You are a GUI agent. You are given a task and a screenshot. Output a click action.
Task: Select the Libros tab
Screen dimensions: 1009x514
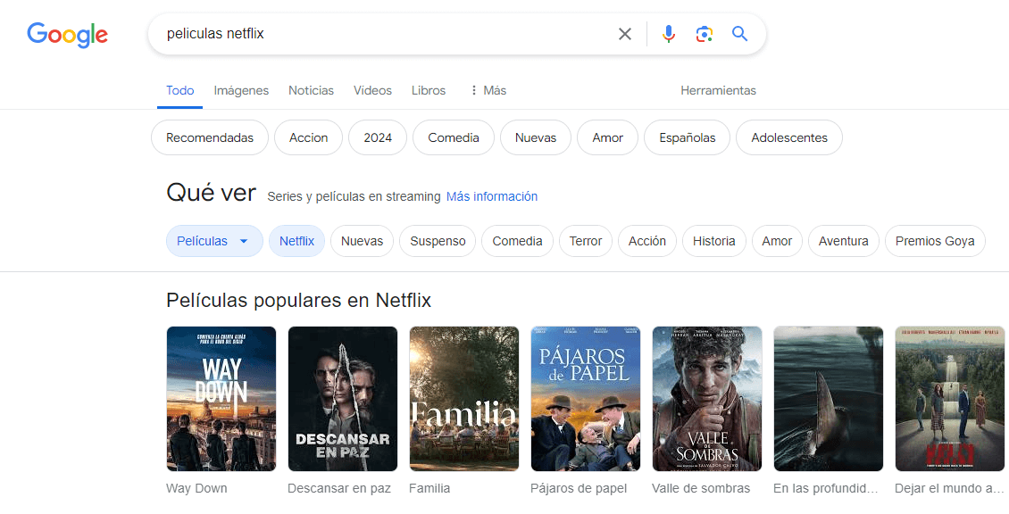pos(429,91)
